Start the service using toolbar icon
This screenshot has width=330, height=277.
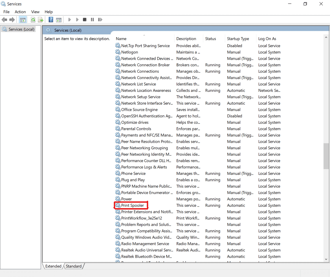coord(69,19)
